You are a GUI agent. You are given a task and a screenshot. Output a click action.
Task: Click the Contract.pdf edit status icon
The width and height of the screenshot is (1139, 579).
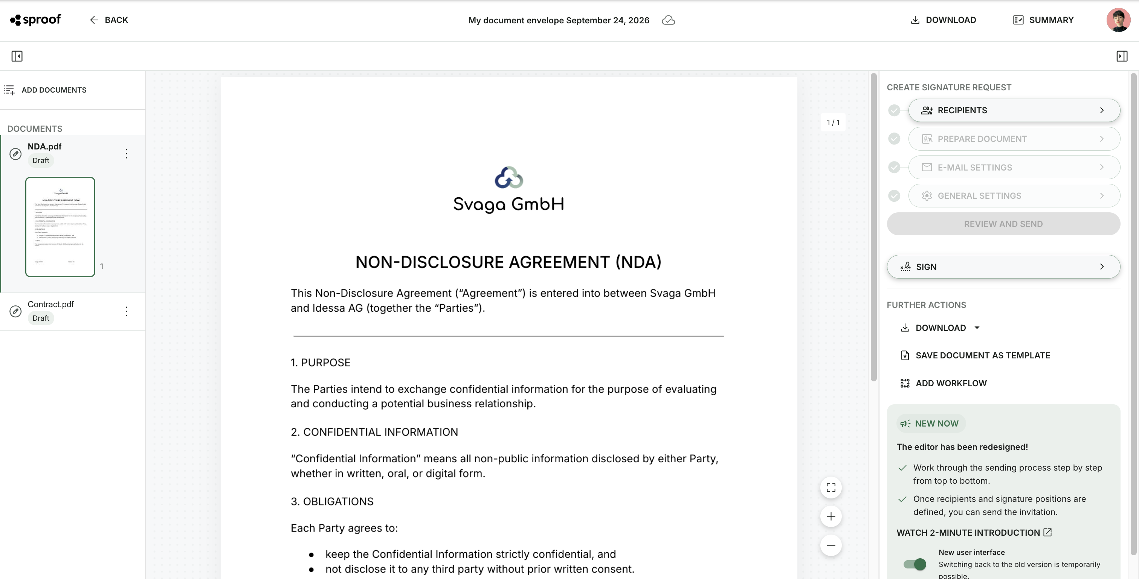point(15,311)
